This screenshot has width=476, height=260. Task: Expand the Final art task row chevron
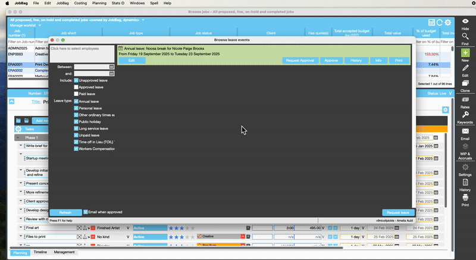pos(21,227)
